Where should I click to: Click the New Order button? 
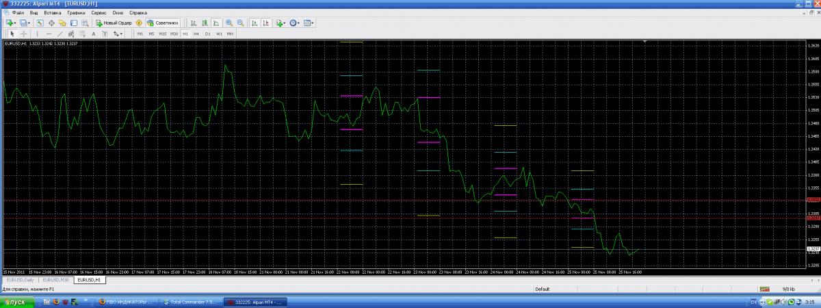[x=114, y=23]
